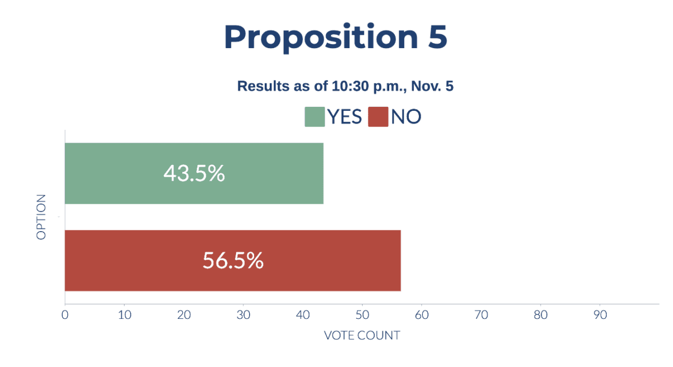Click the 10 tick label

tap(125, 315)
